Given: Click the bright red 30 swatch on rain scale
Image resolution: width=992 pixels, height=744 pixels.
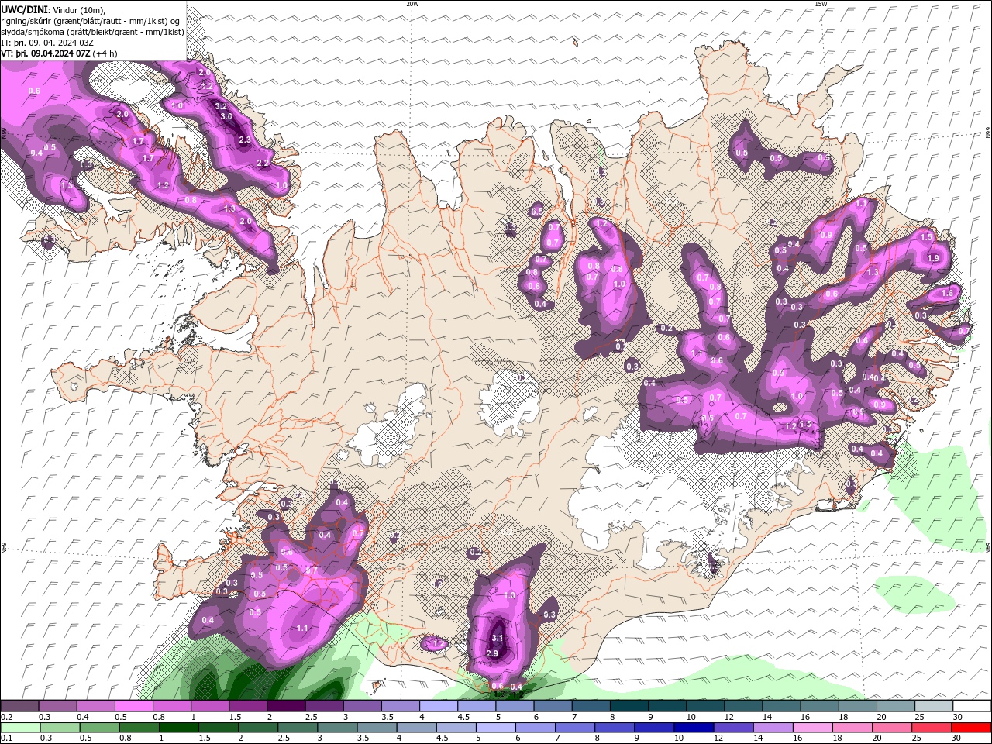Looking at the screenshot, I should pos(971,728).
